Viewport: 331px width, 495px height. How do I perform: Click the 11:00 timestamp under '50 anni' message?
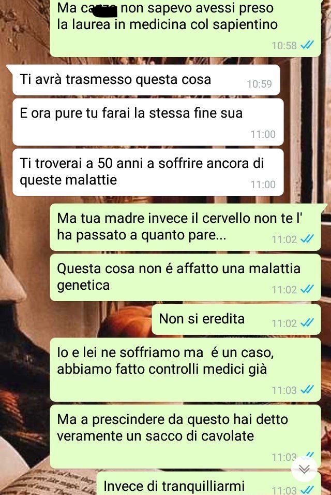[x=263, y=185]
